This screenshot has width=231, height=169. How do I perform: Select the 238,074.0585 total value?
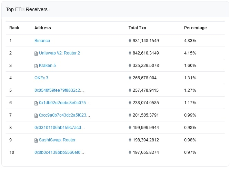(x=146, y=103)
